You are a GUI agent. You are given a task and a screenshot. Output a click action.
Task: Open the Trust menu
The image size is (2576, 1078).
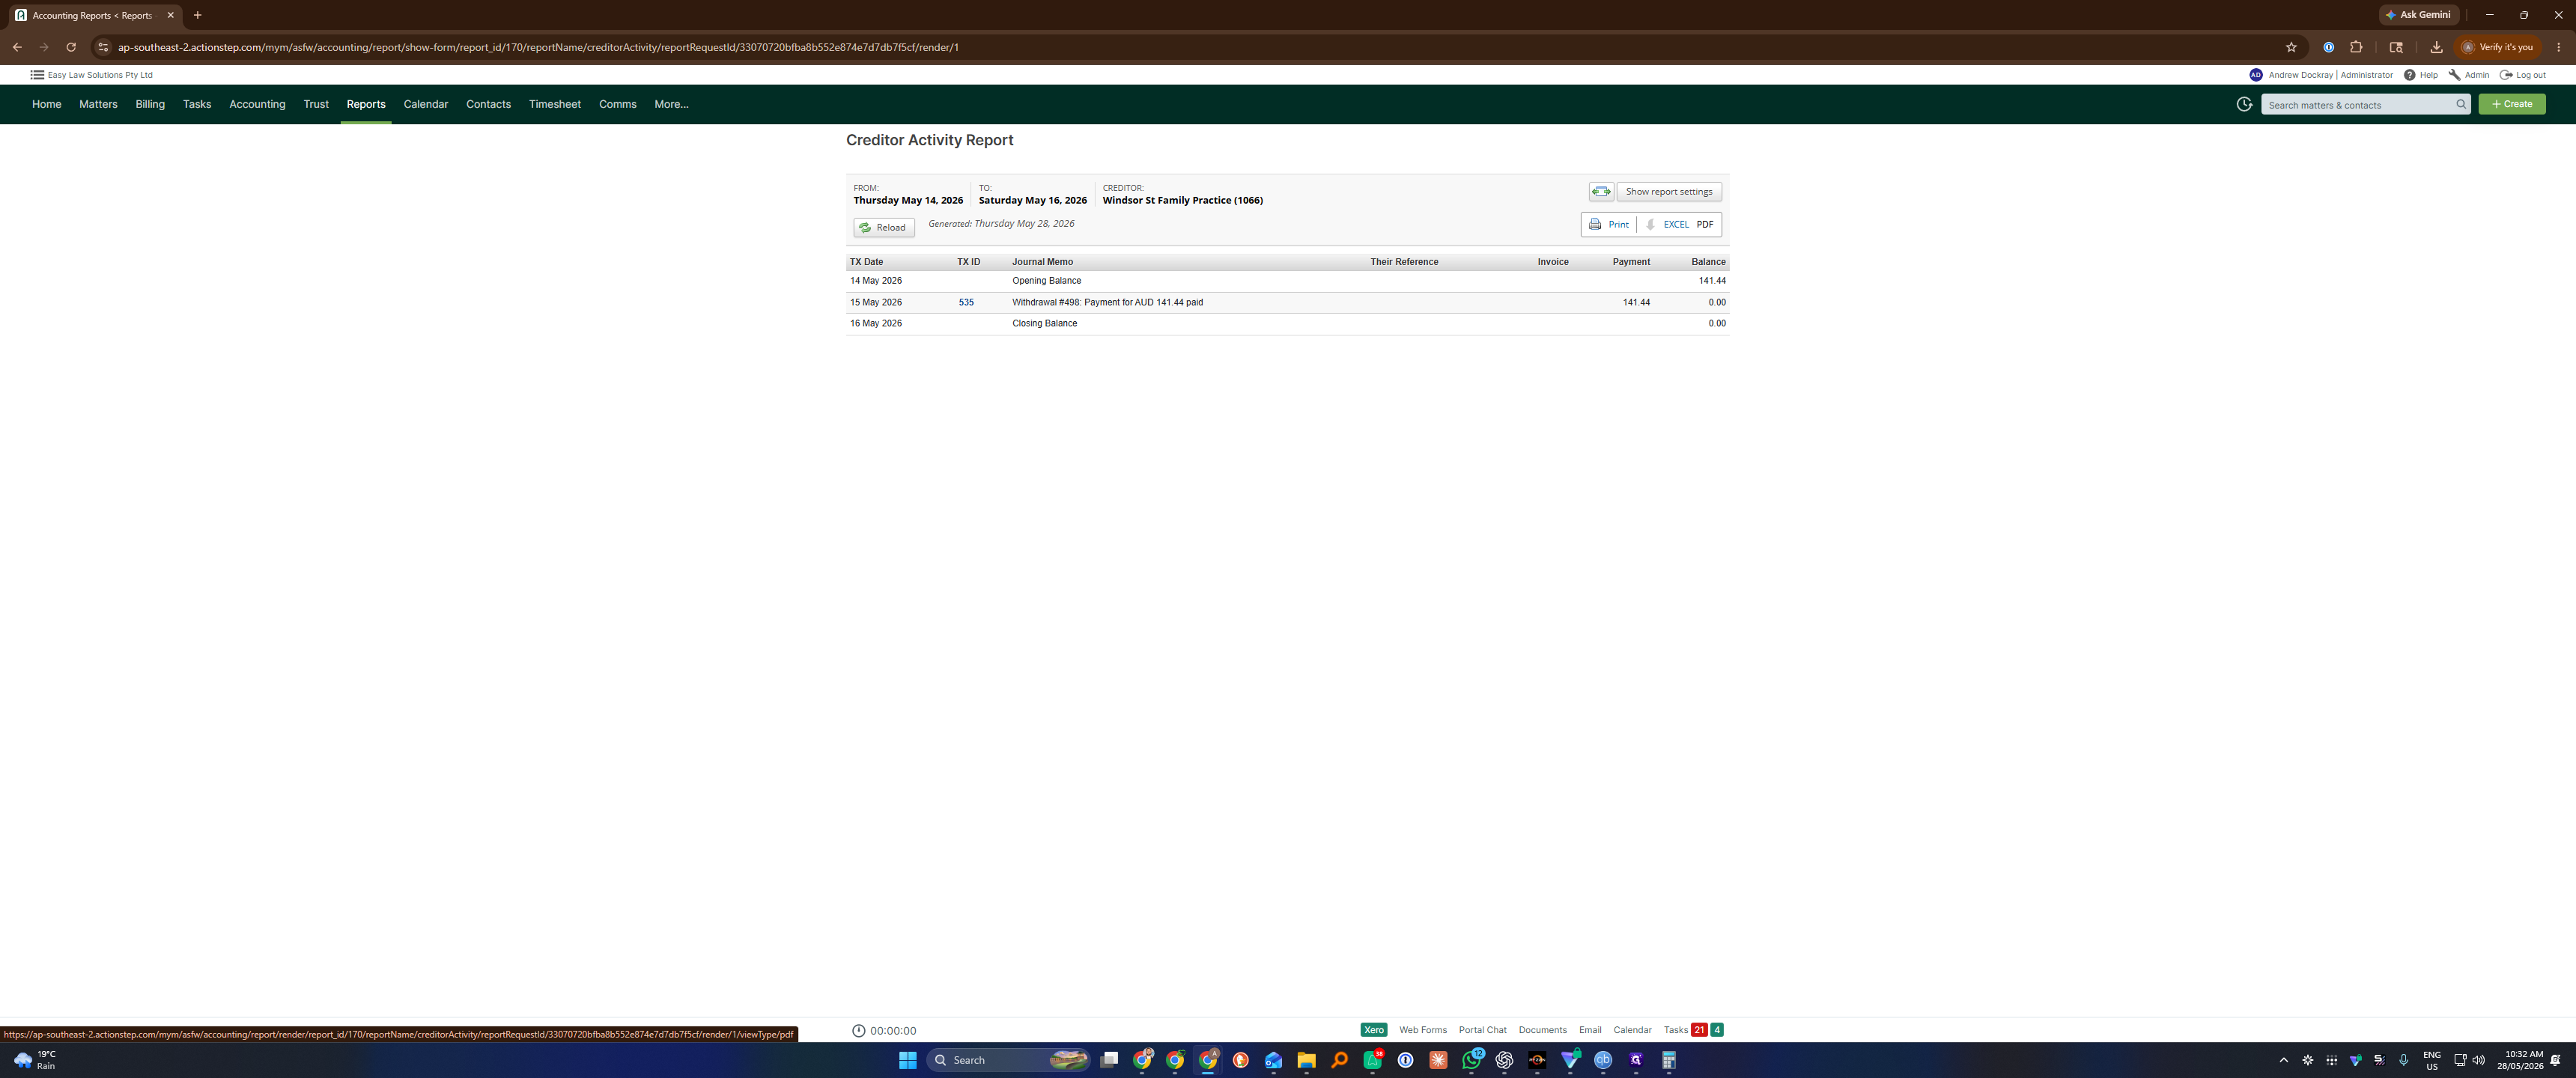tap(316, 104)
